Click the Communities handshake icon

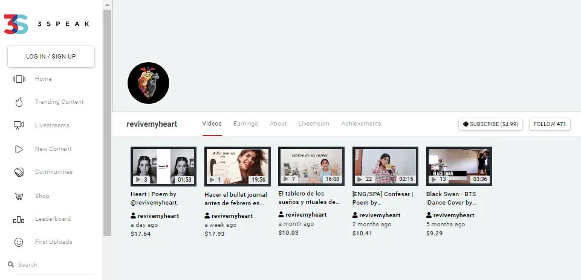tap(19, 172)
